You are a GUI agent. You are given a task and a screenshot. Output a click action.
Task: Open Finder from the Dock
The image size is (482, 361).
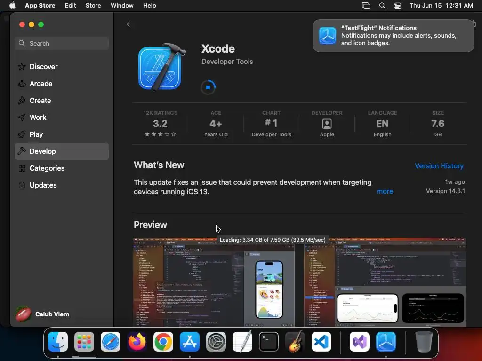point(58,342)
